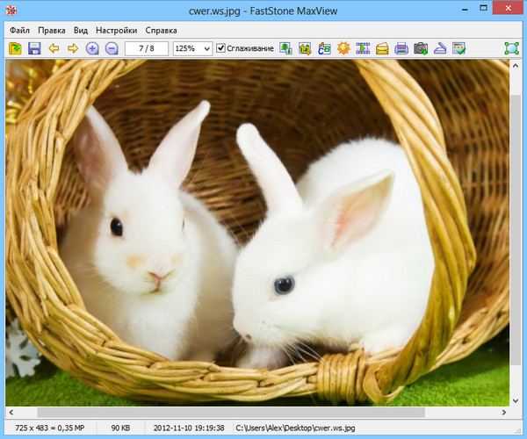Go to the next image with right arrow
The height and width of the screenshot is (439, 527).
pos(72,48)
